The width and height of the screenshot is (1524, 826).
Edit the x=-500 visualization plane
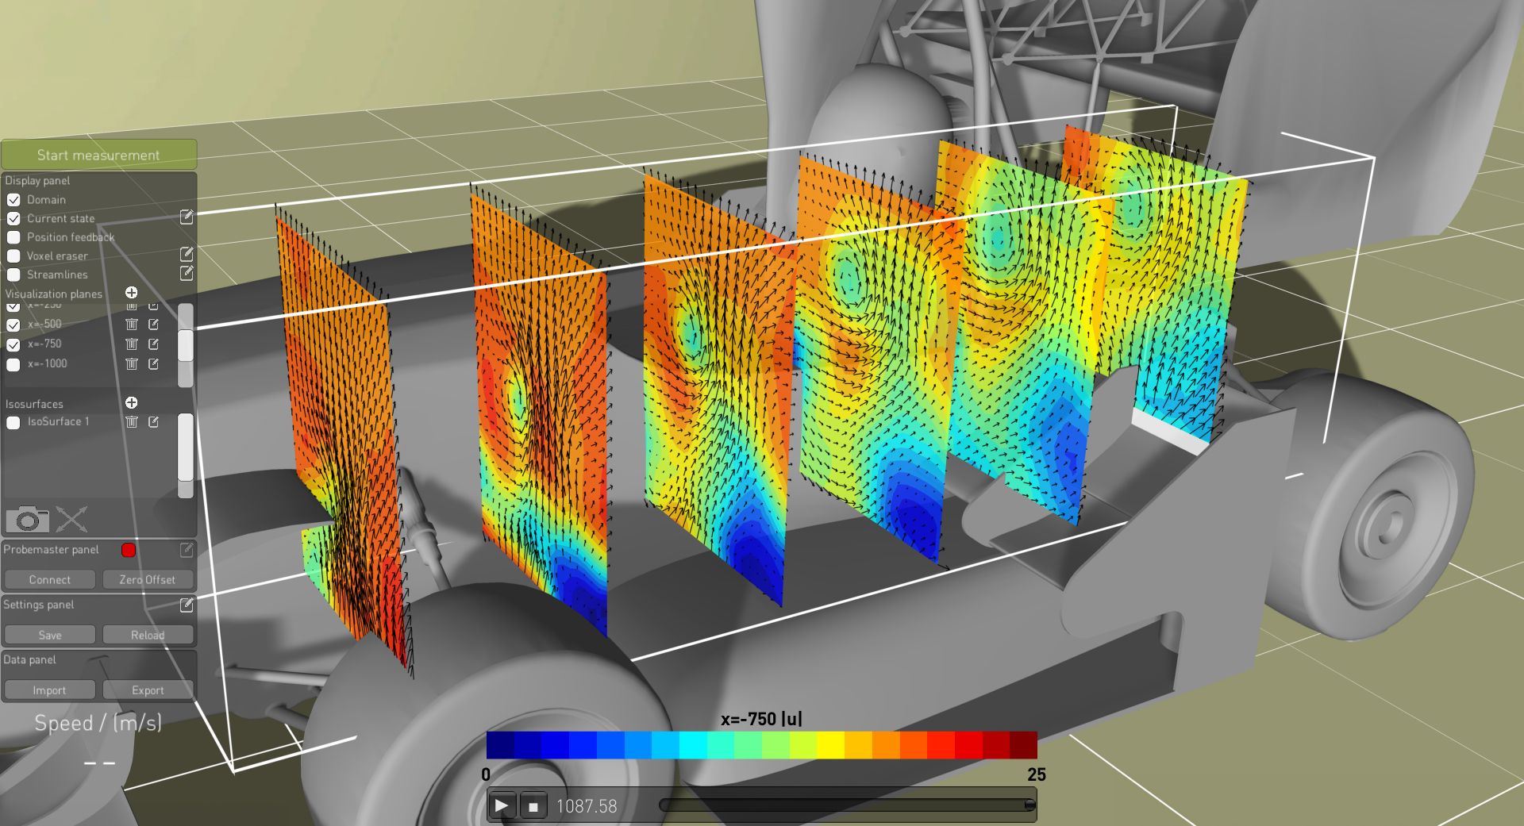[153, 324]
